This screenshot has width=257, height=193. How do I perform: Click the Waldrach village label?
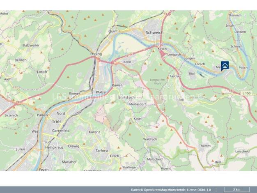pyautogui.click(x=150, y=140)
